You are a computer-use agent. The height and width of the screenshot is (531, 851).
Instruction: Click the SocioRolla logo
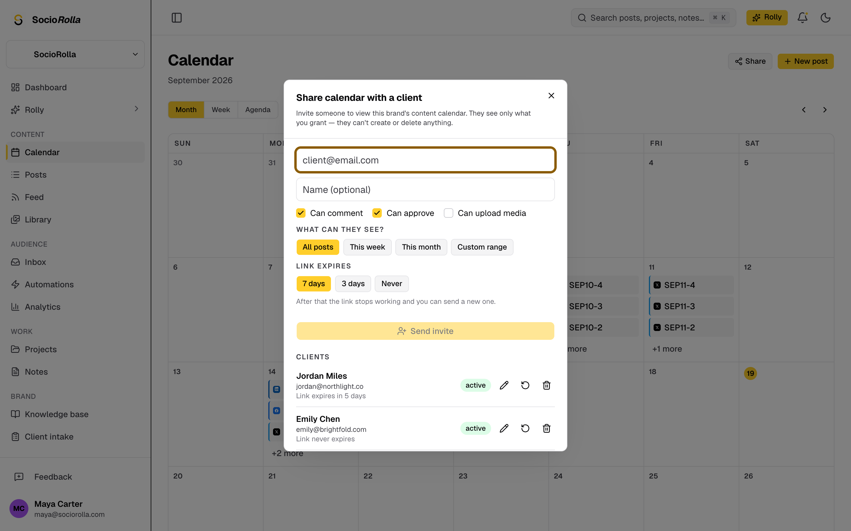point(47,20)
